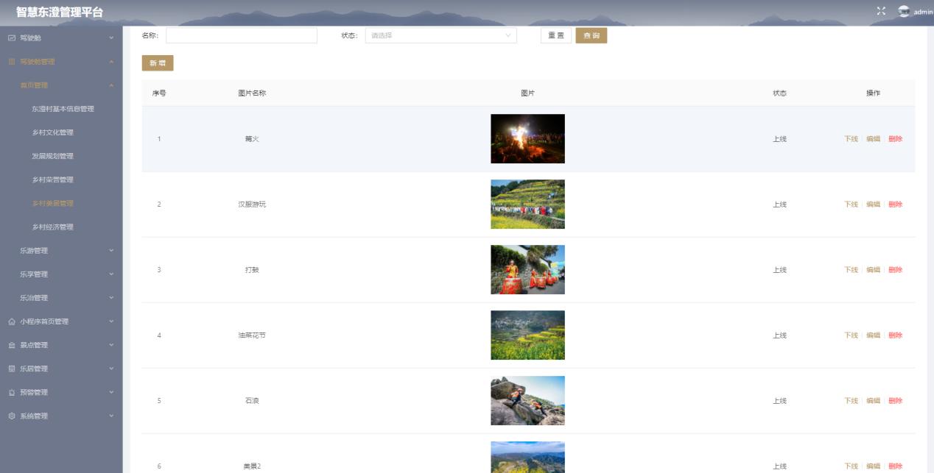Click the 乐居管理 sidebar icon

point(11,369)
